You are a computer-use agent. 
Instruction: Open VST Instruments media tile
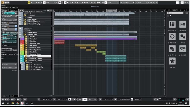click(172, 24)
